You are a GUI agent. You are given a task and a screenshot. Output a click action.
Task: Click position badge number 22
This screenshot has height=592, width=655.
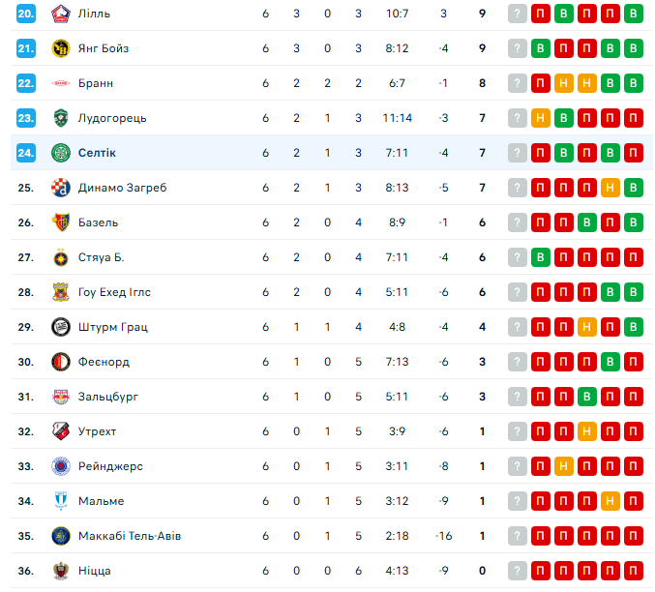click(26, 83)
